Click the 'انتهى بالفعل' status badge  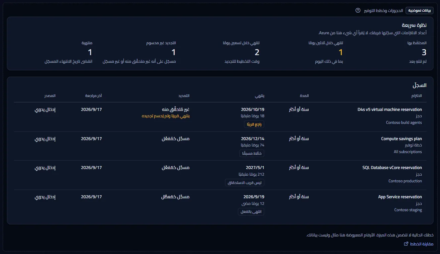coord(251,212)
